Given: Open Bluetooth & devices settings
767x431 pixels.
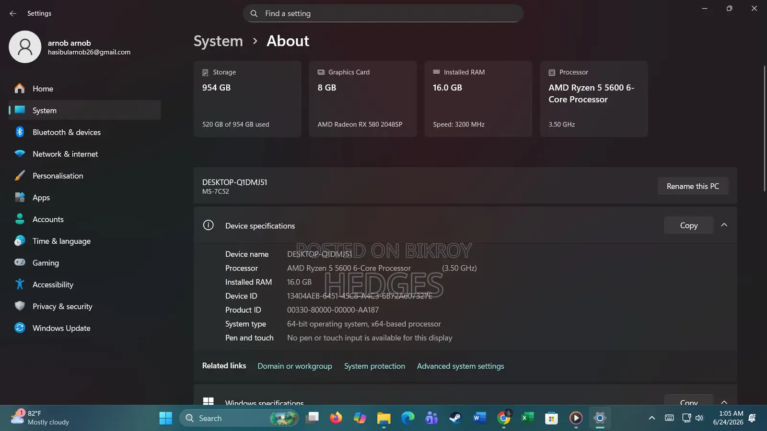Looking at the screenshot, I should (x=84, y=132).
